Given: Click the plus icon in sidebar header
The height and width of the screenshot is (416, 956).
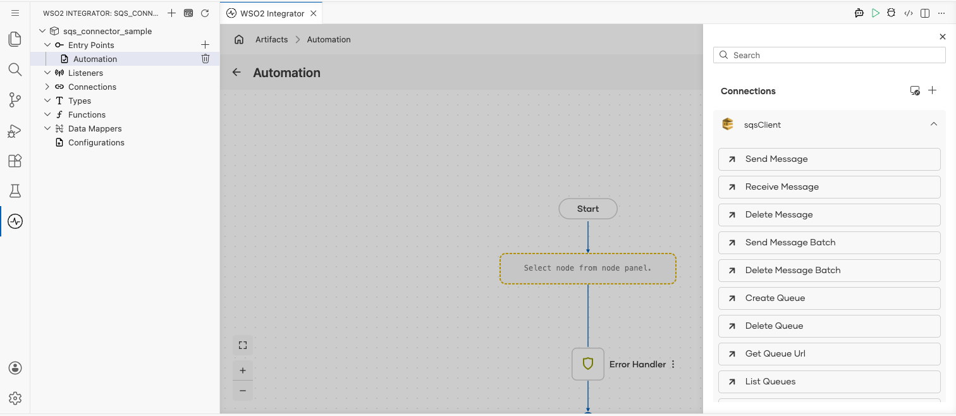Looking at the screenshot, I should click(171, 13).
